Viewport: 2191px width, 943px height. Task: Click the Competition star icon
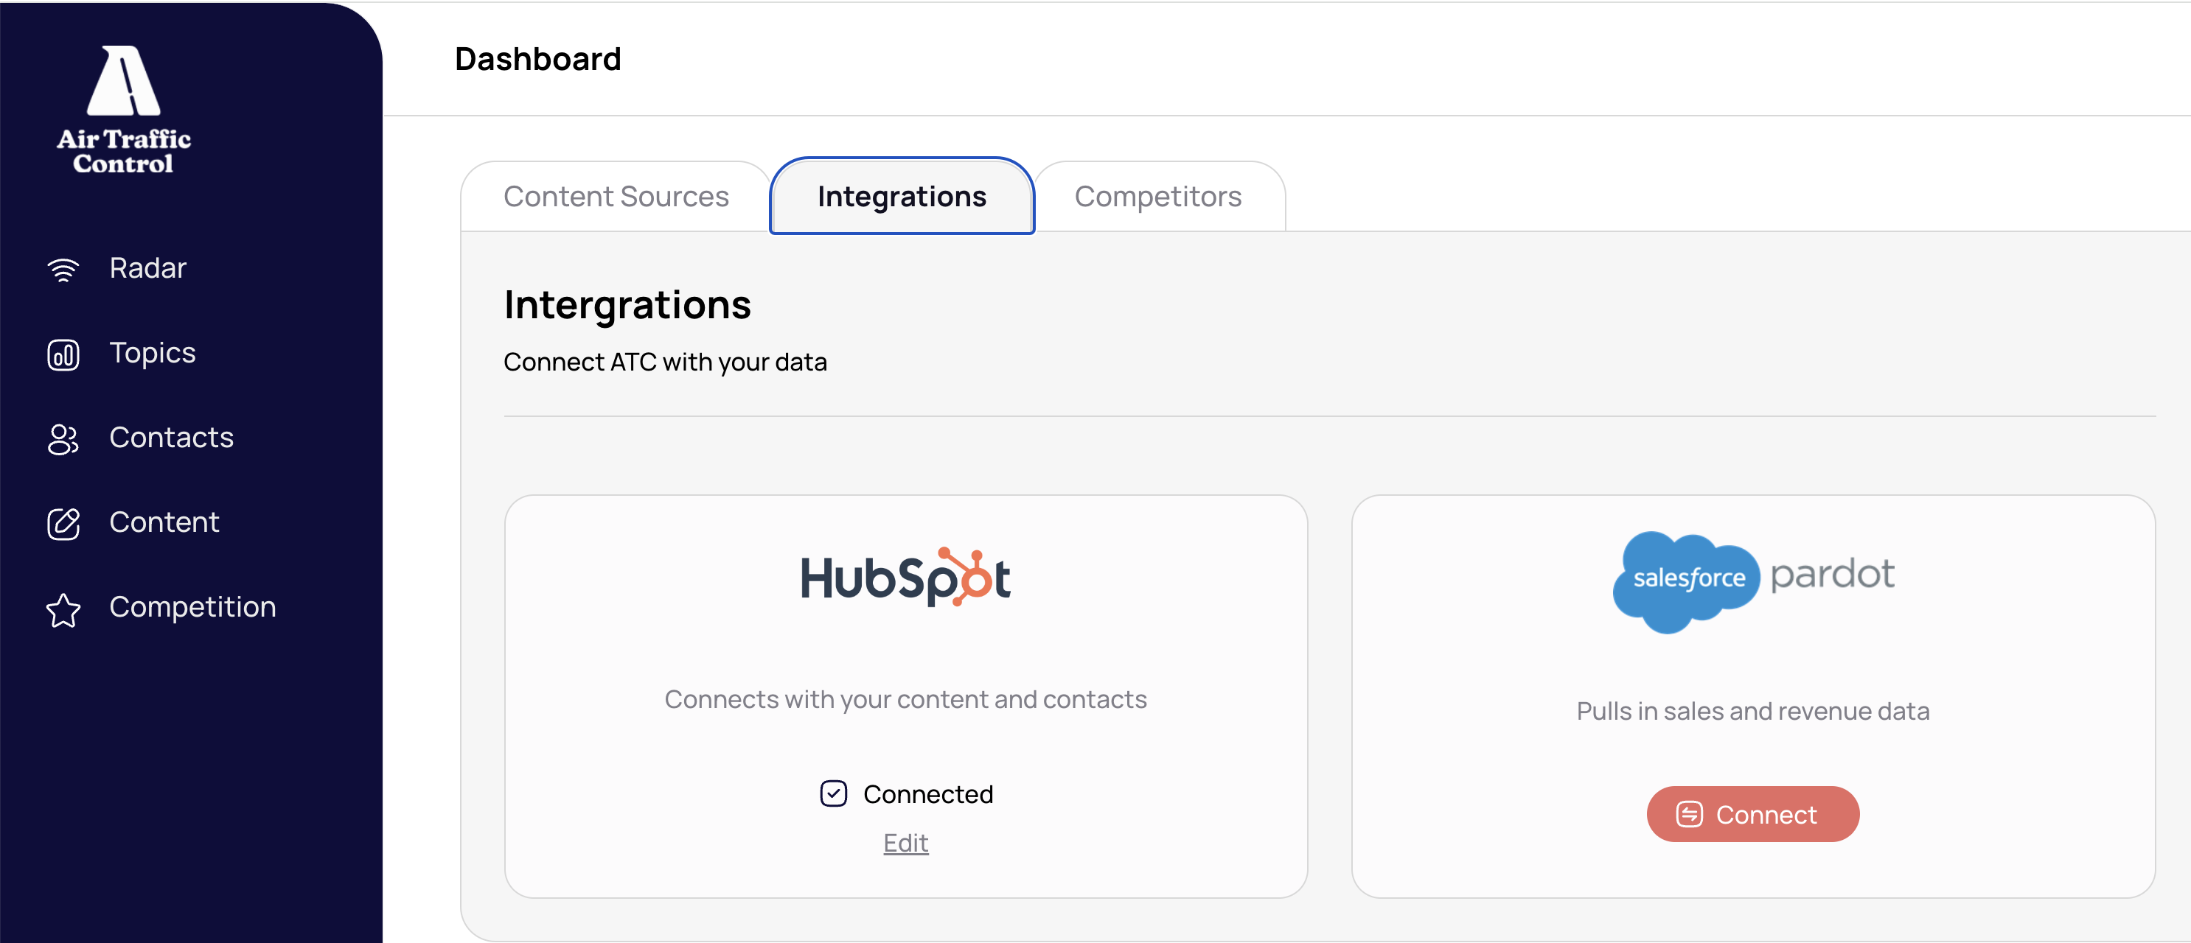(63, 609)
